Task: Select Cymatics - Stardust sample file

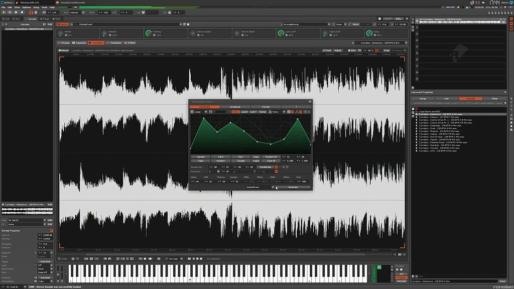Action: 439,145
